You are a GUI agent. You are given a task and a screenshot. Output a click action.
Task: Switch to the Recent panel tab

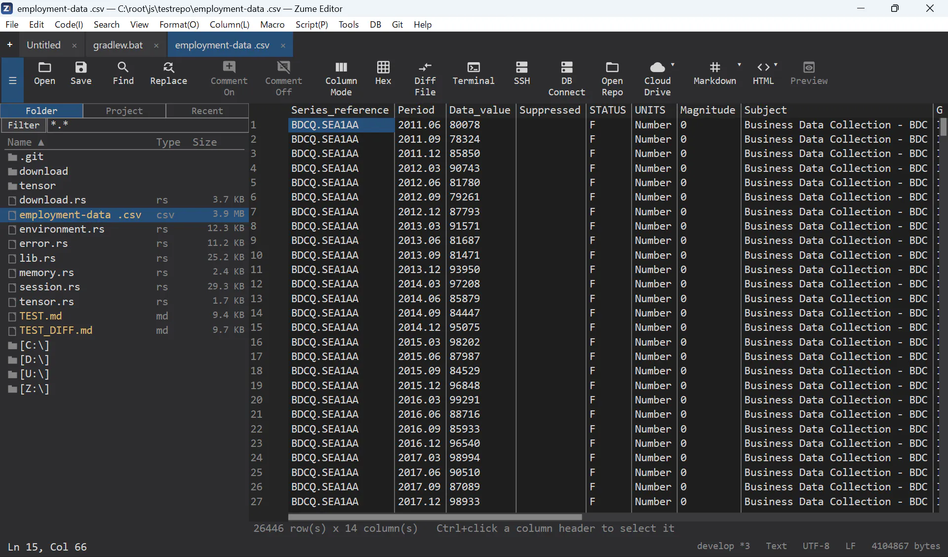(207, 111)
